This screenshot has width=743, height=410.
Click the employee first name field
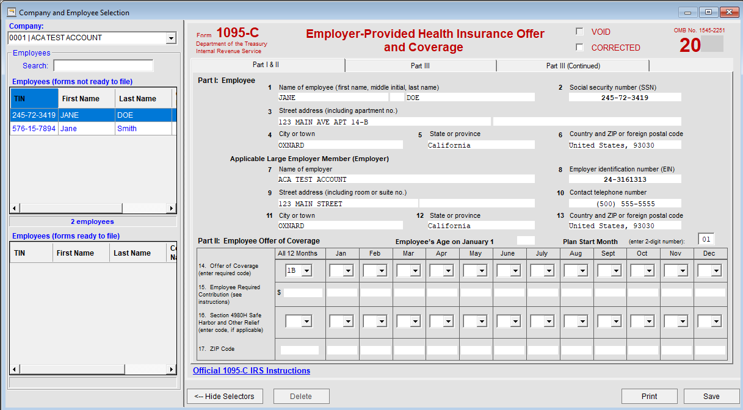[333, 97]
